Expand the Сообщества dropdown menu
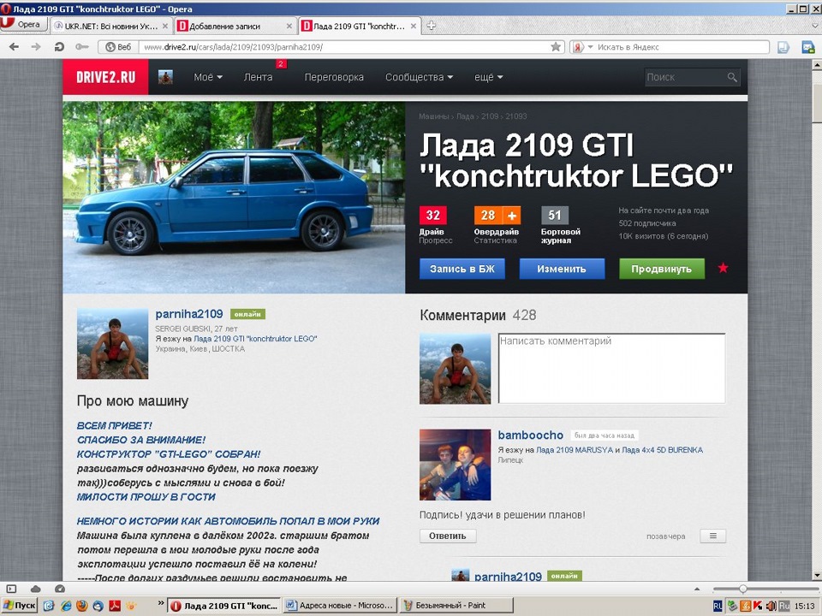 (419, 77)
